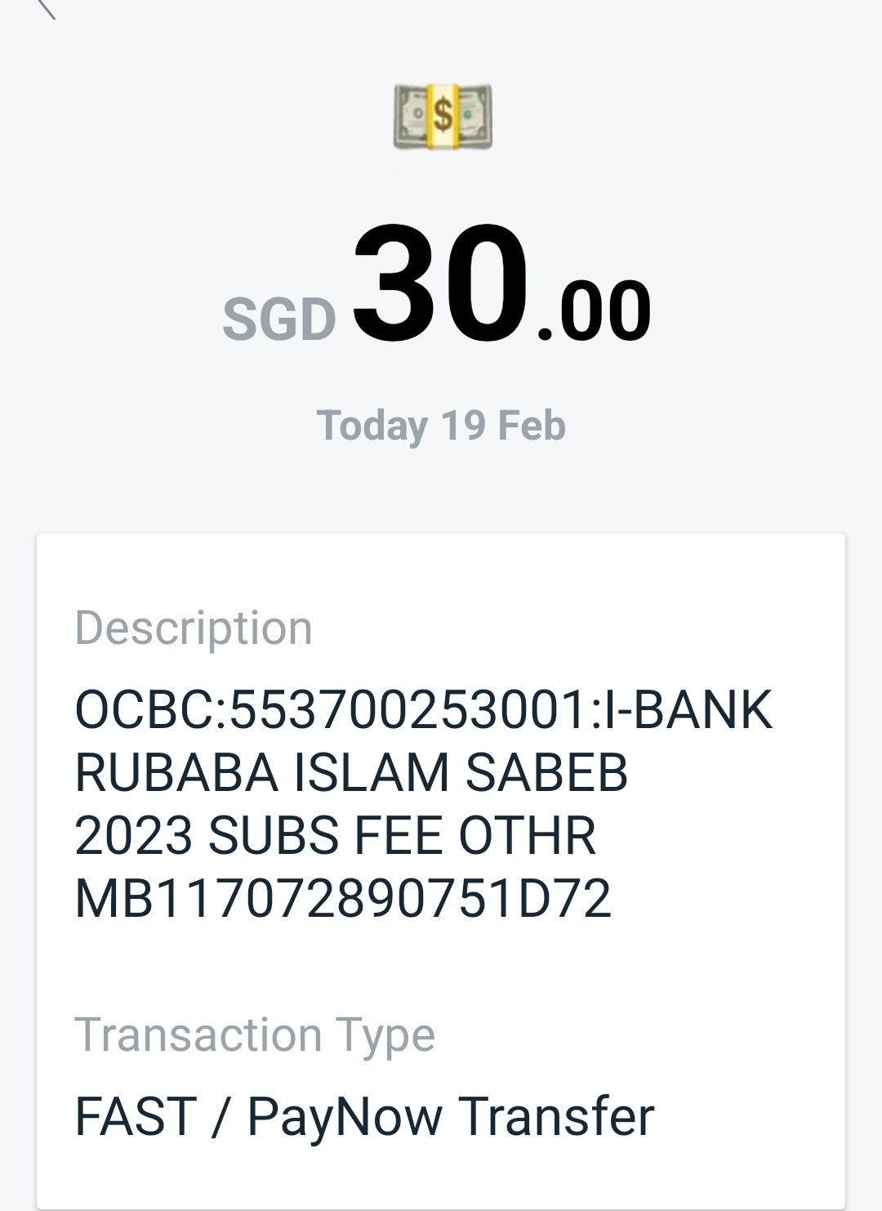Go back using the top-left arrow

46,8
